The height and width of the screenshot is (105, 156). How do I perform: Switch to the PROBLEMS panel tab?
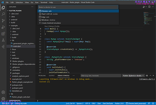pyautogui.click(x=42, y=75)
